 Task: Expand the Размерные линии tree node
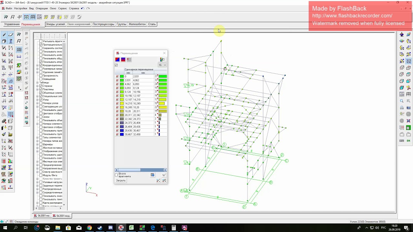tap(37, 69)
